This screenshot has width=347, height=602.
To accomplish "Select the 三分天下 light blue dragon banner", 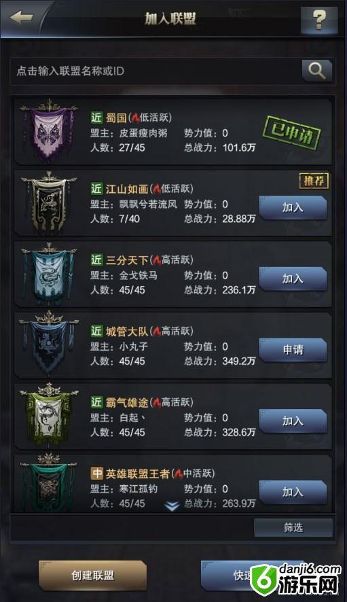I will [48, 273].
